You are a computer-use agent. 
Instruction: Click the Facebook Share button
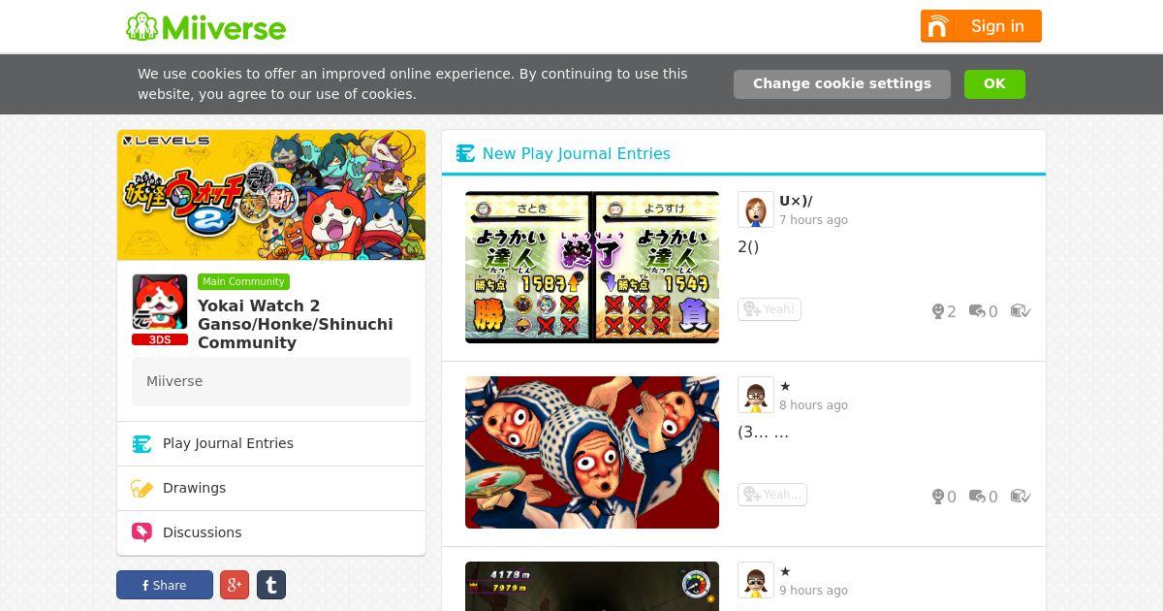point(165,585)
